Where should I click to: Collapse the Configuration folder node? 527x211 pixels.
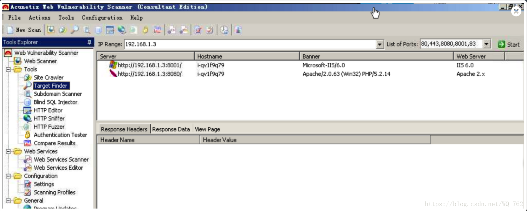point(8,176)
